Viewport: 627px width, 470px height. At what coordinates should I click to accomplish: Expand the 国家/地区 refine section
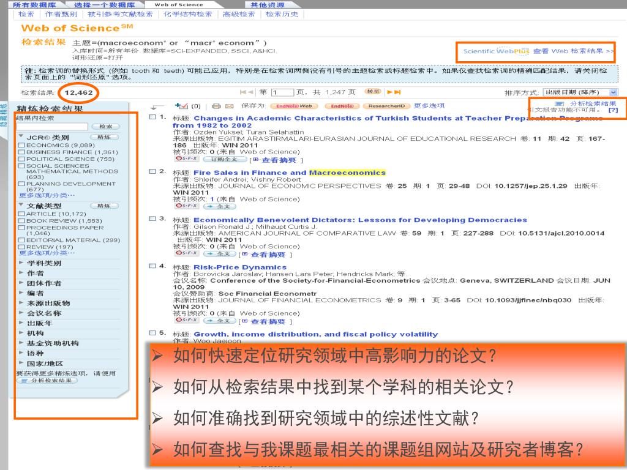tap(21, 363)
